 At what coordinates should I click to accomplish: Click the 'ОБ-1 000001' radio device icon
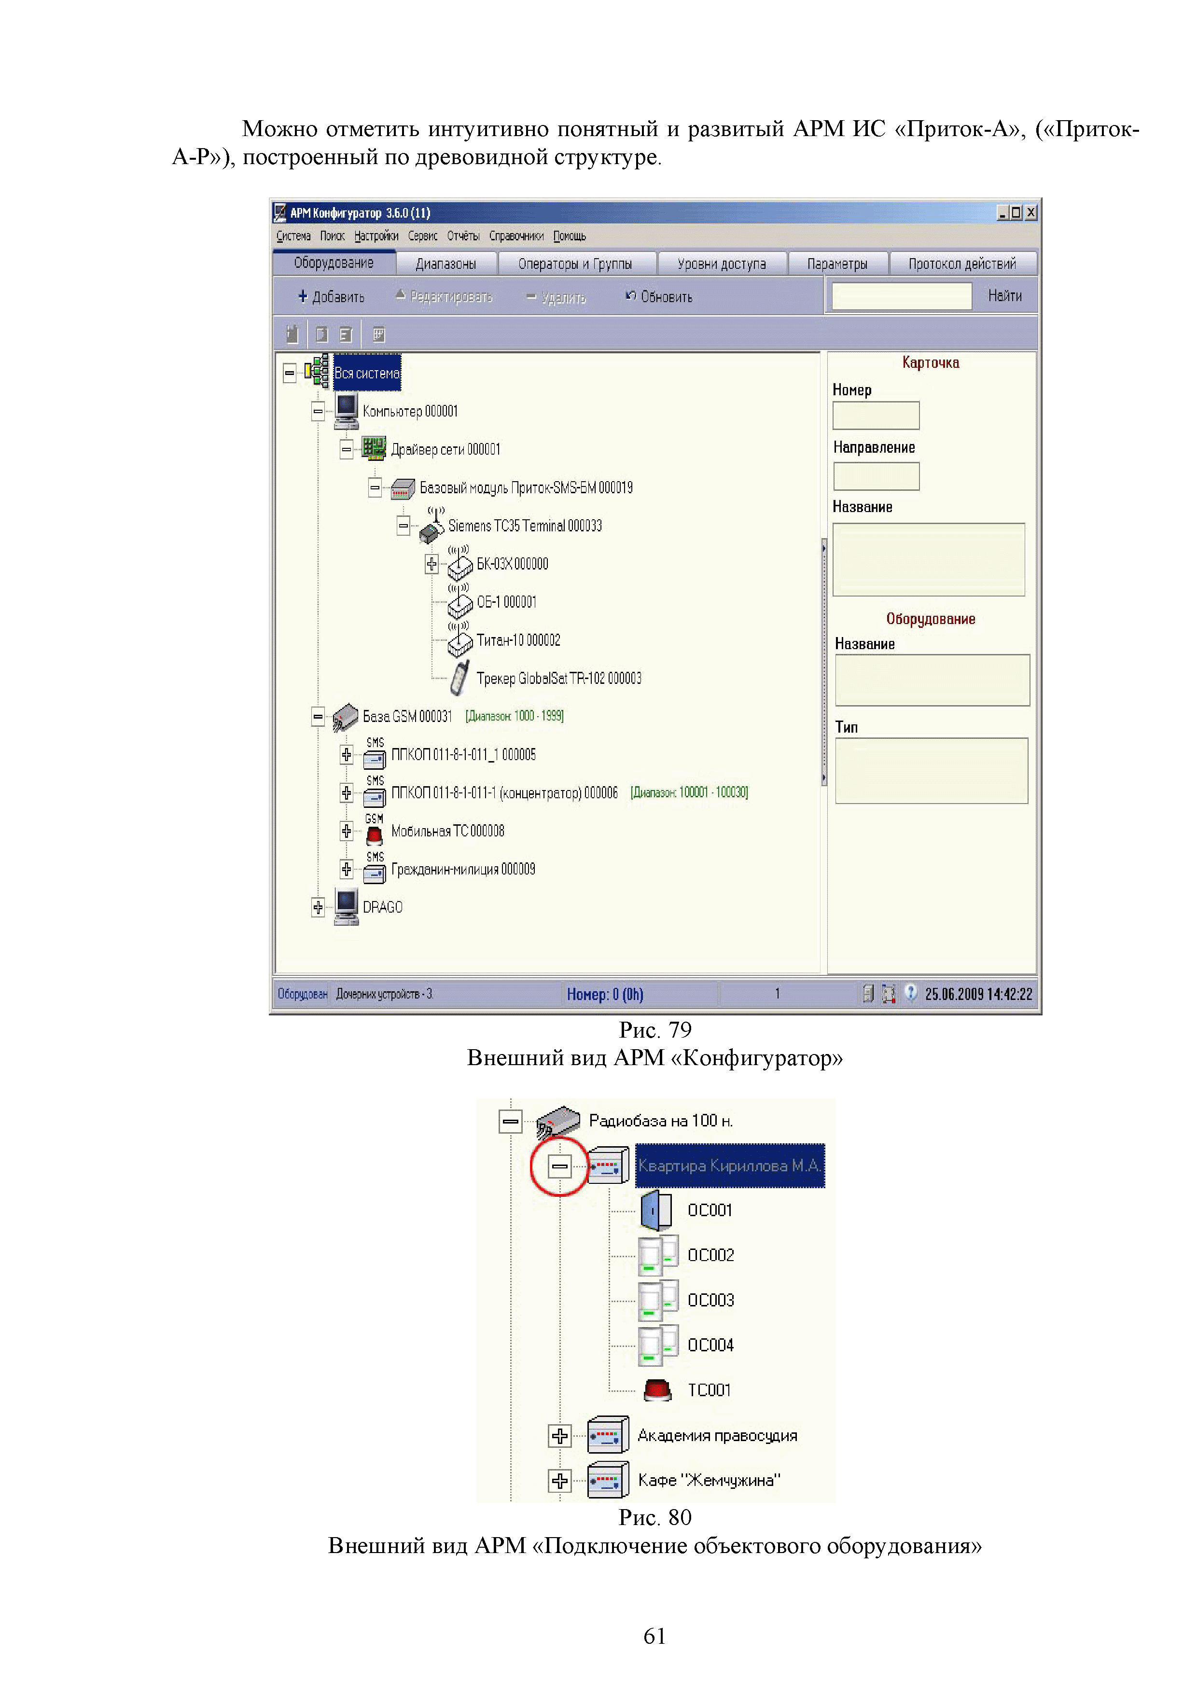(x=460, y=601)
